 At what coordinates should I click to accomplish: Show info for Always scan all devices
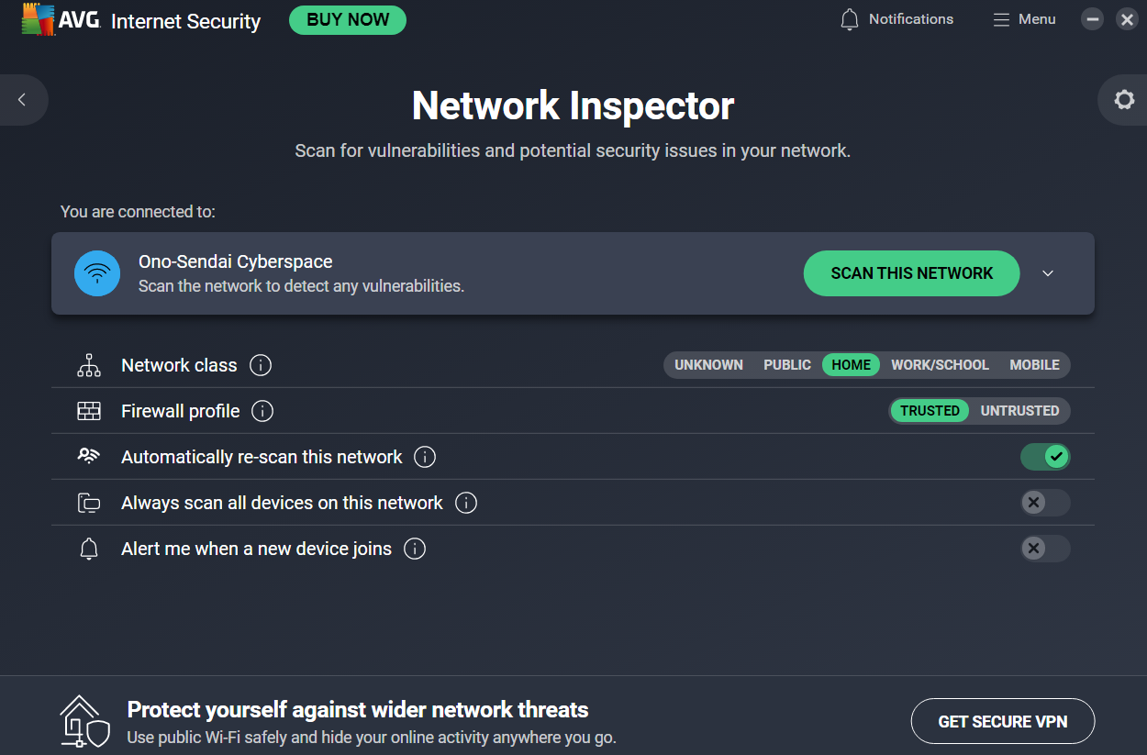point(466,503)
